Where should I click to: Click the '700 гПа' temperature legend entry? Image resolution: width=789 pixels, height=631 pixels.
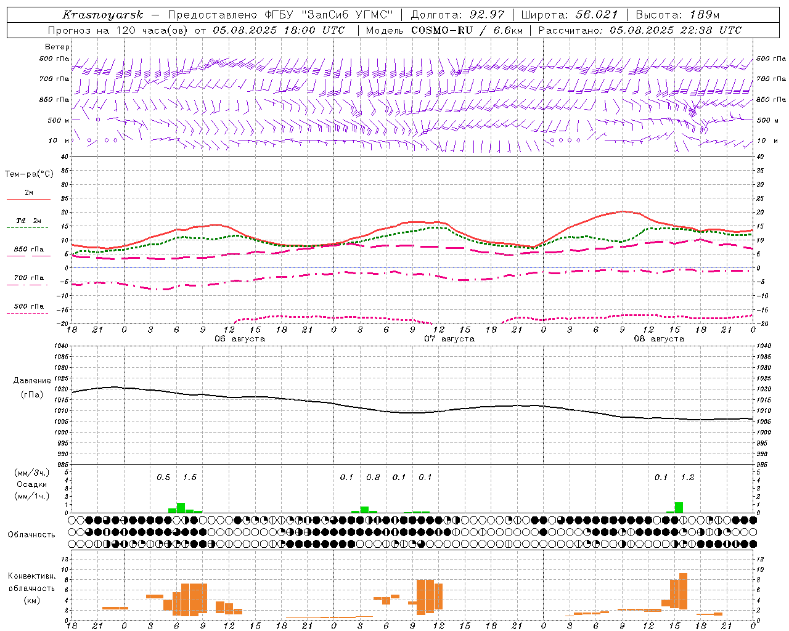pyautogui.click(x=29, y=277)
